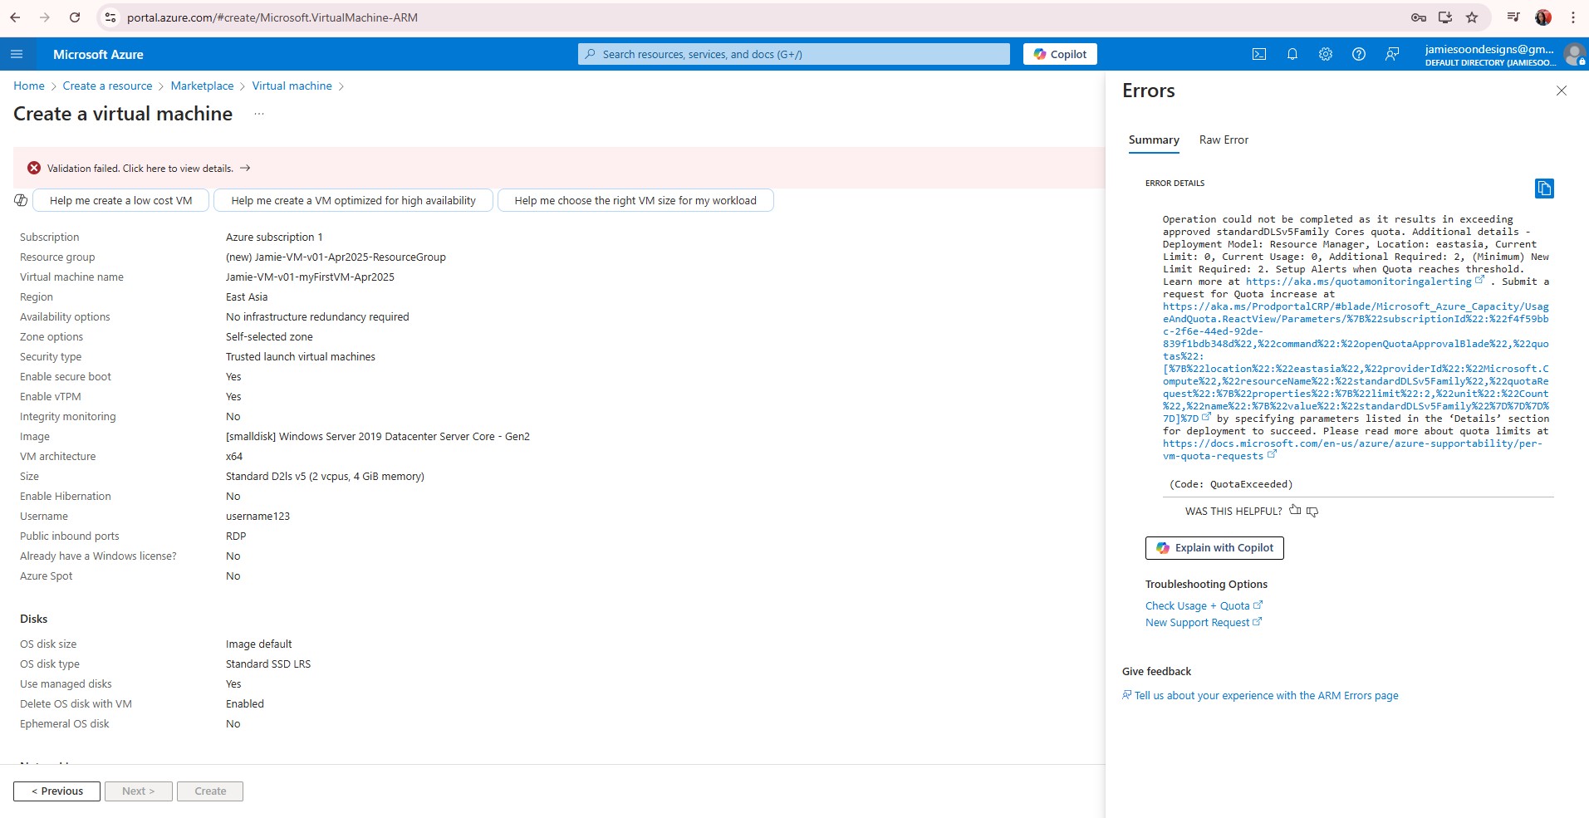Mark the error details as helpful (thumbs up)

[x=1295, y=511]
